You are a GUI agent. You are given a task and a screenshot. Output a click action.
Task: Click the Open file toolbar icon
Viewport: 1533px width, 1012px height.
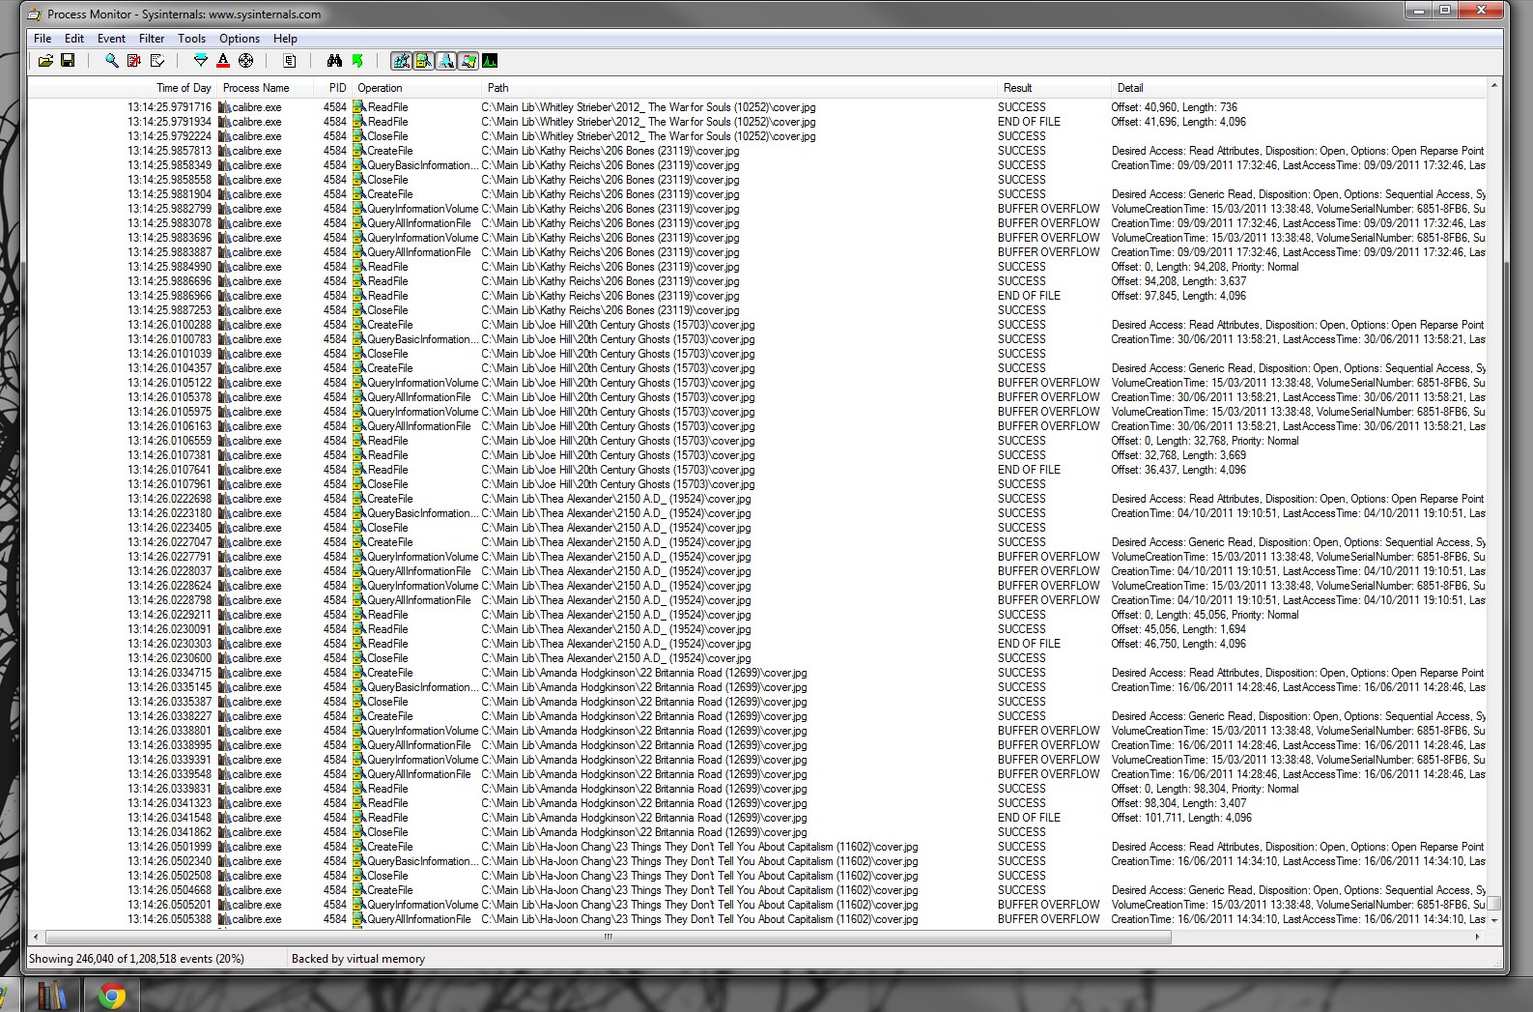point(45,61)
